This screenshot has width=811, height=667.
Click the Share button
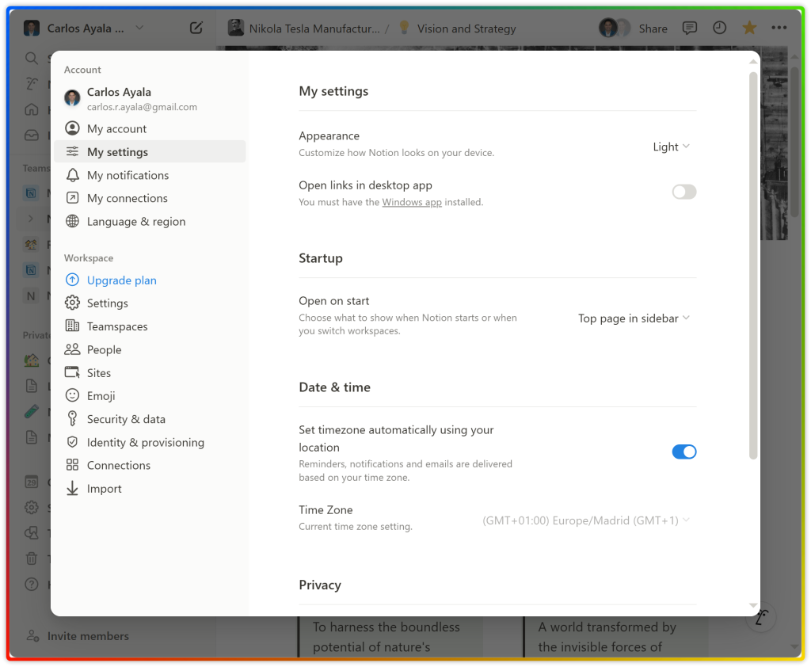coord(653,29)
